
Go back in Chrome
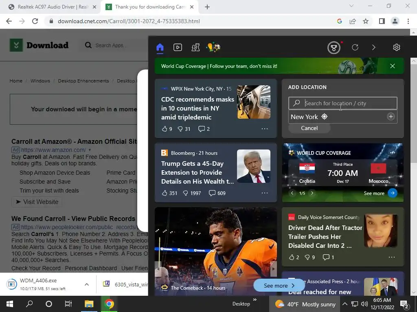tap(9, 21)
